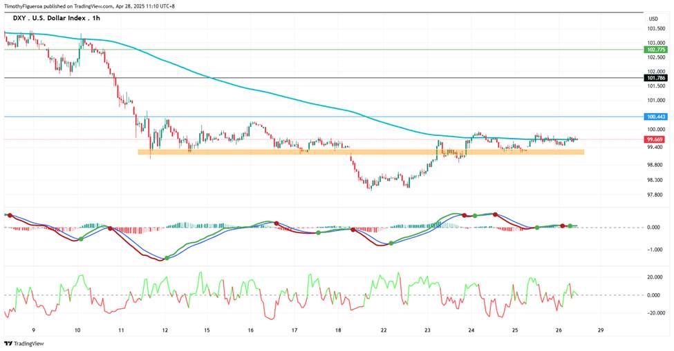The height and width of the screenshot is (351, 674).
Task: Select the 99.669 red current price label
Action: tap(655, 139)
